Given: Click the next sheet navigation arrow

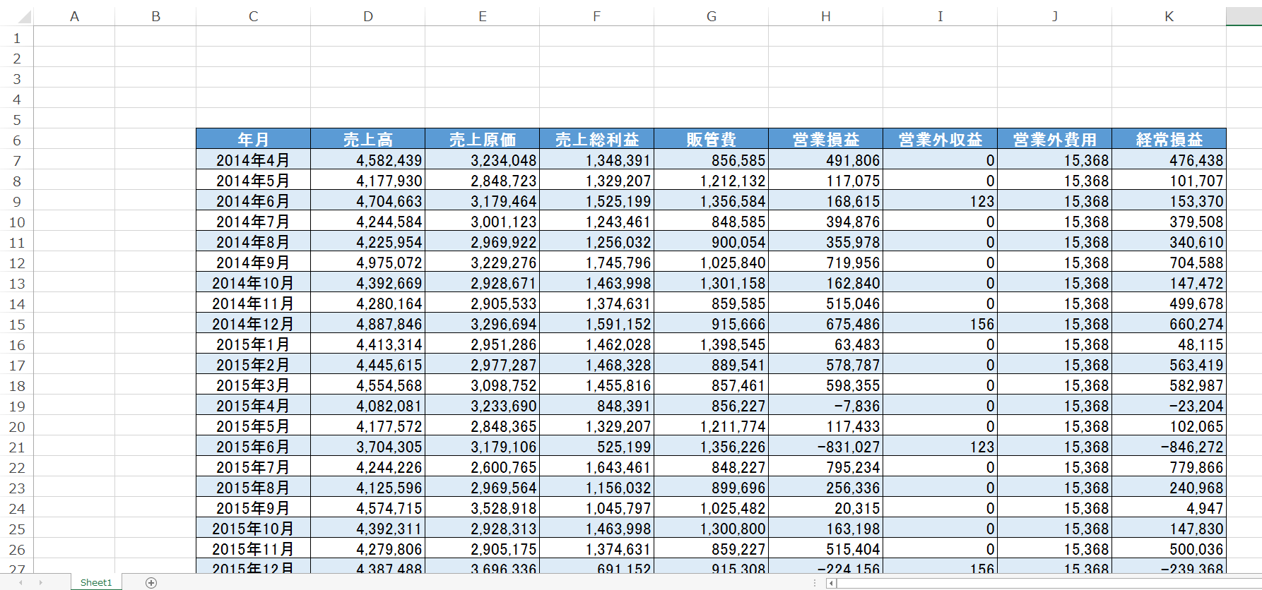Looking at the screenshot, I should 41,582.
